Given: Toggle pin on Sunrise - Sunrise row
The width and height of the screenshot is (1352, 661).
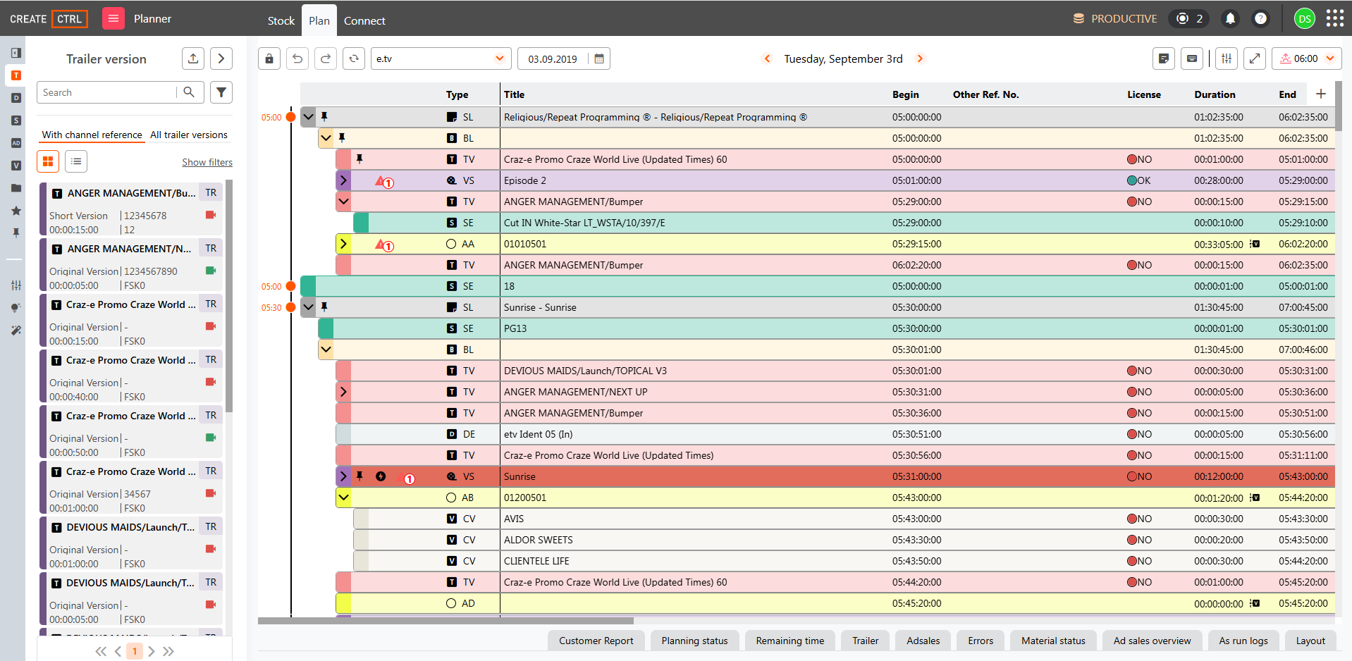Looking at the screenshot, I should click(x=324, y=307).
